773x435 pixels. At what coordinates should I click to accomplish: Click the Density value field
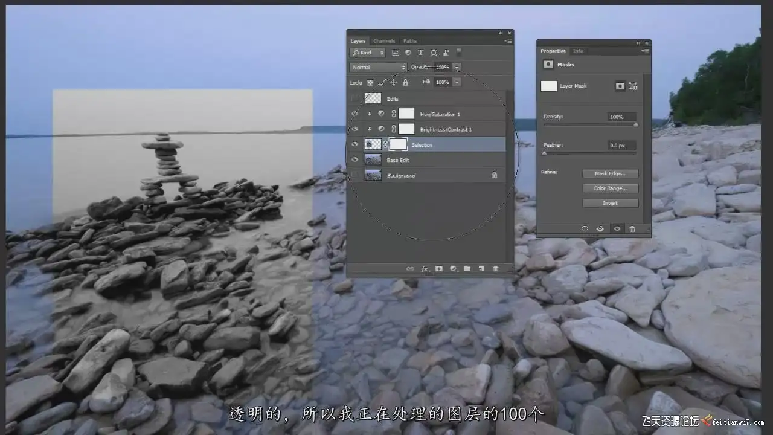[x=622, y=117]
